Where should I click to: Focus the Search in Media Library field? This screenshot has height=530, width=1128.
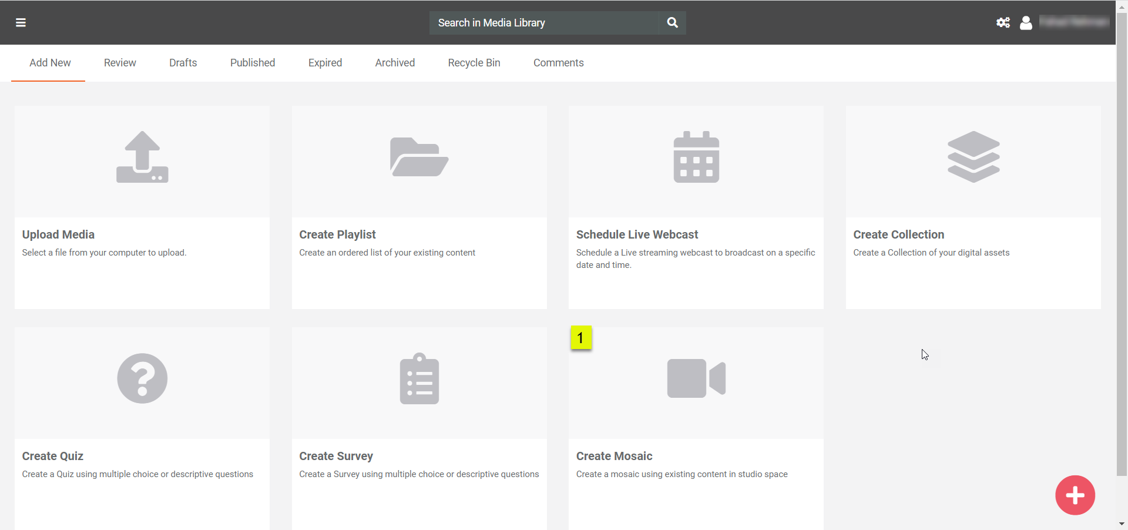[x=543, y=23]
